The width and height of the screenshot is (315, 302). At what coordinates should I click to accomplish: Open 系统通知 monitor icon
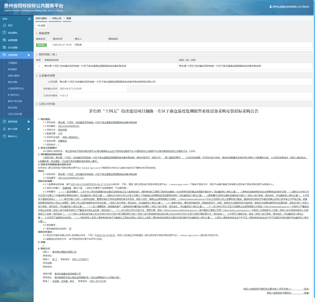[x=4, y=33]
